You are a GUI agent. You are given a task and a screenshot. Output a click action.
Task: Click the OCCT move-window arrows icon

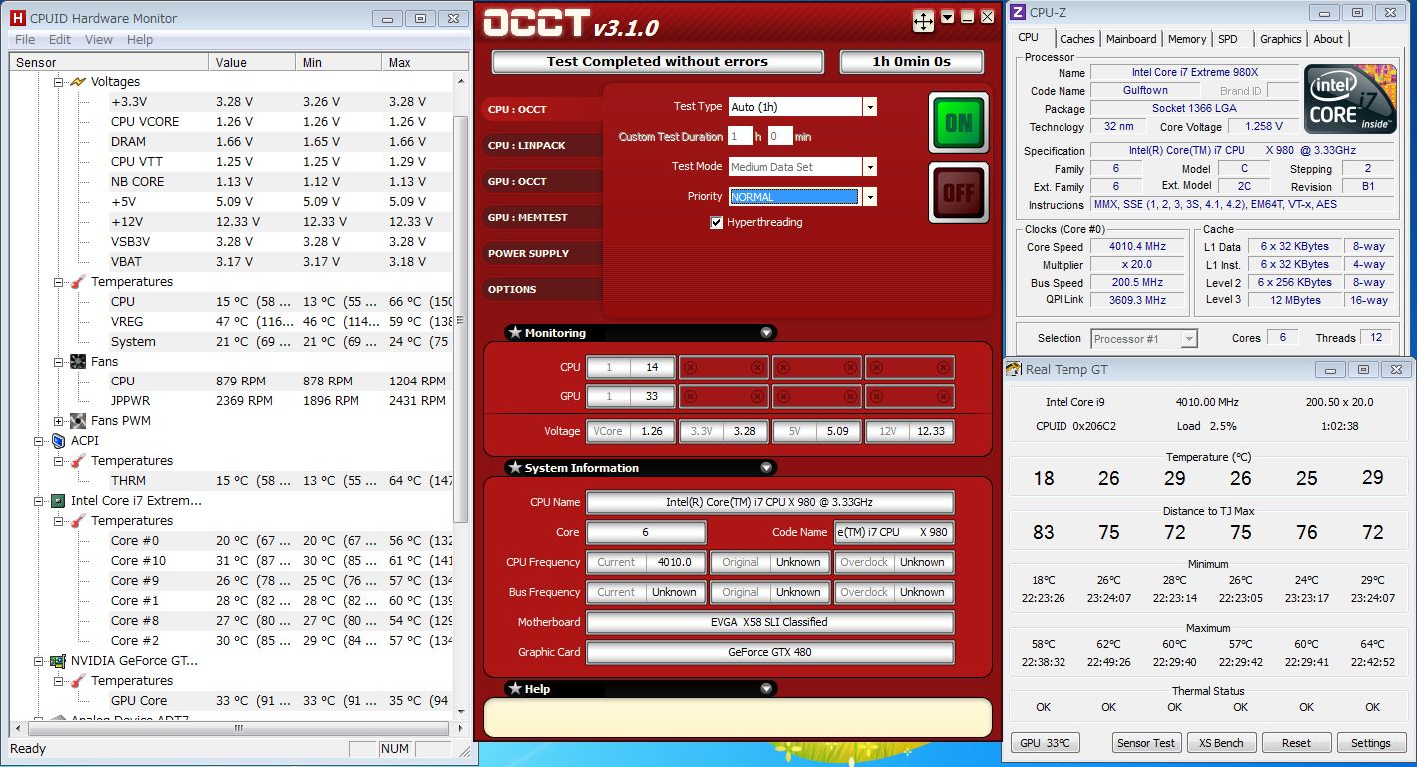[x=923, y=20]
